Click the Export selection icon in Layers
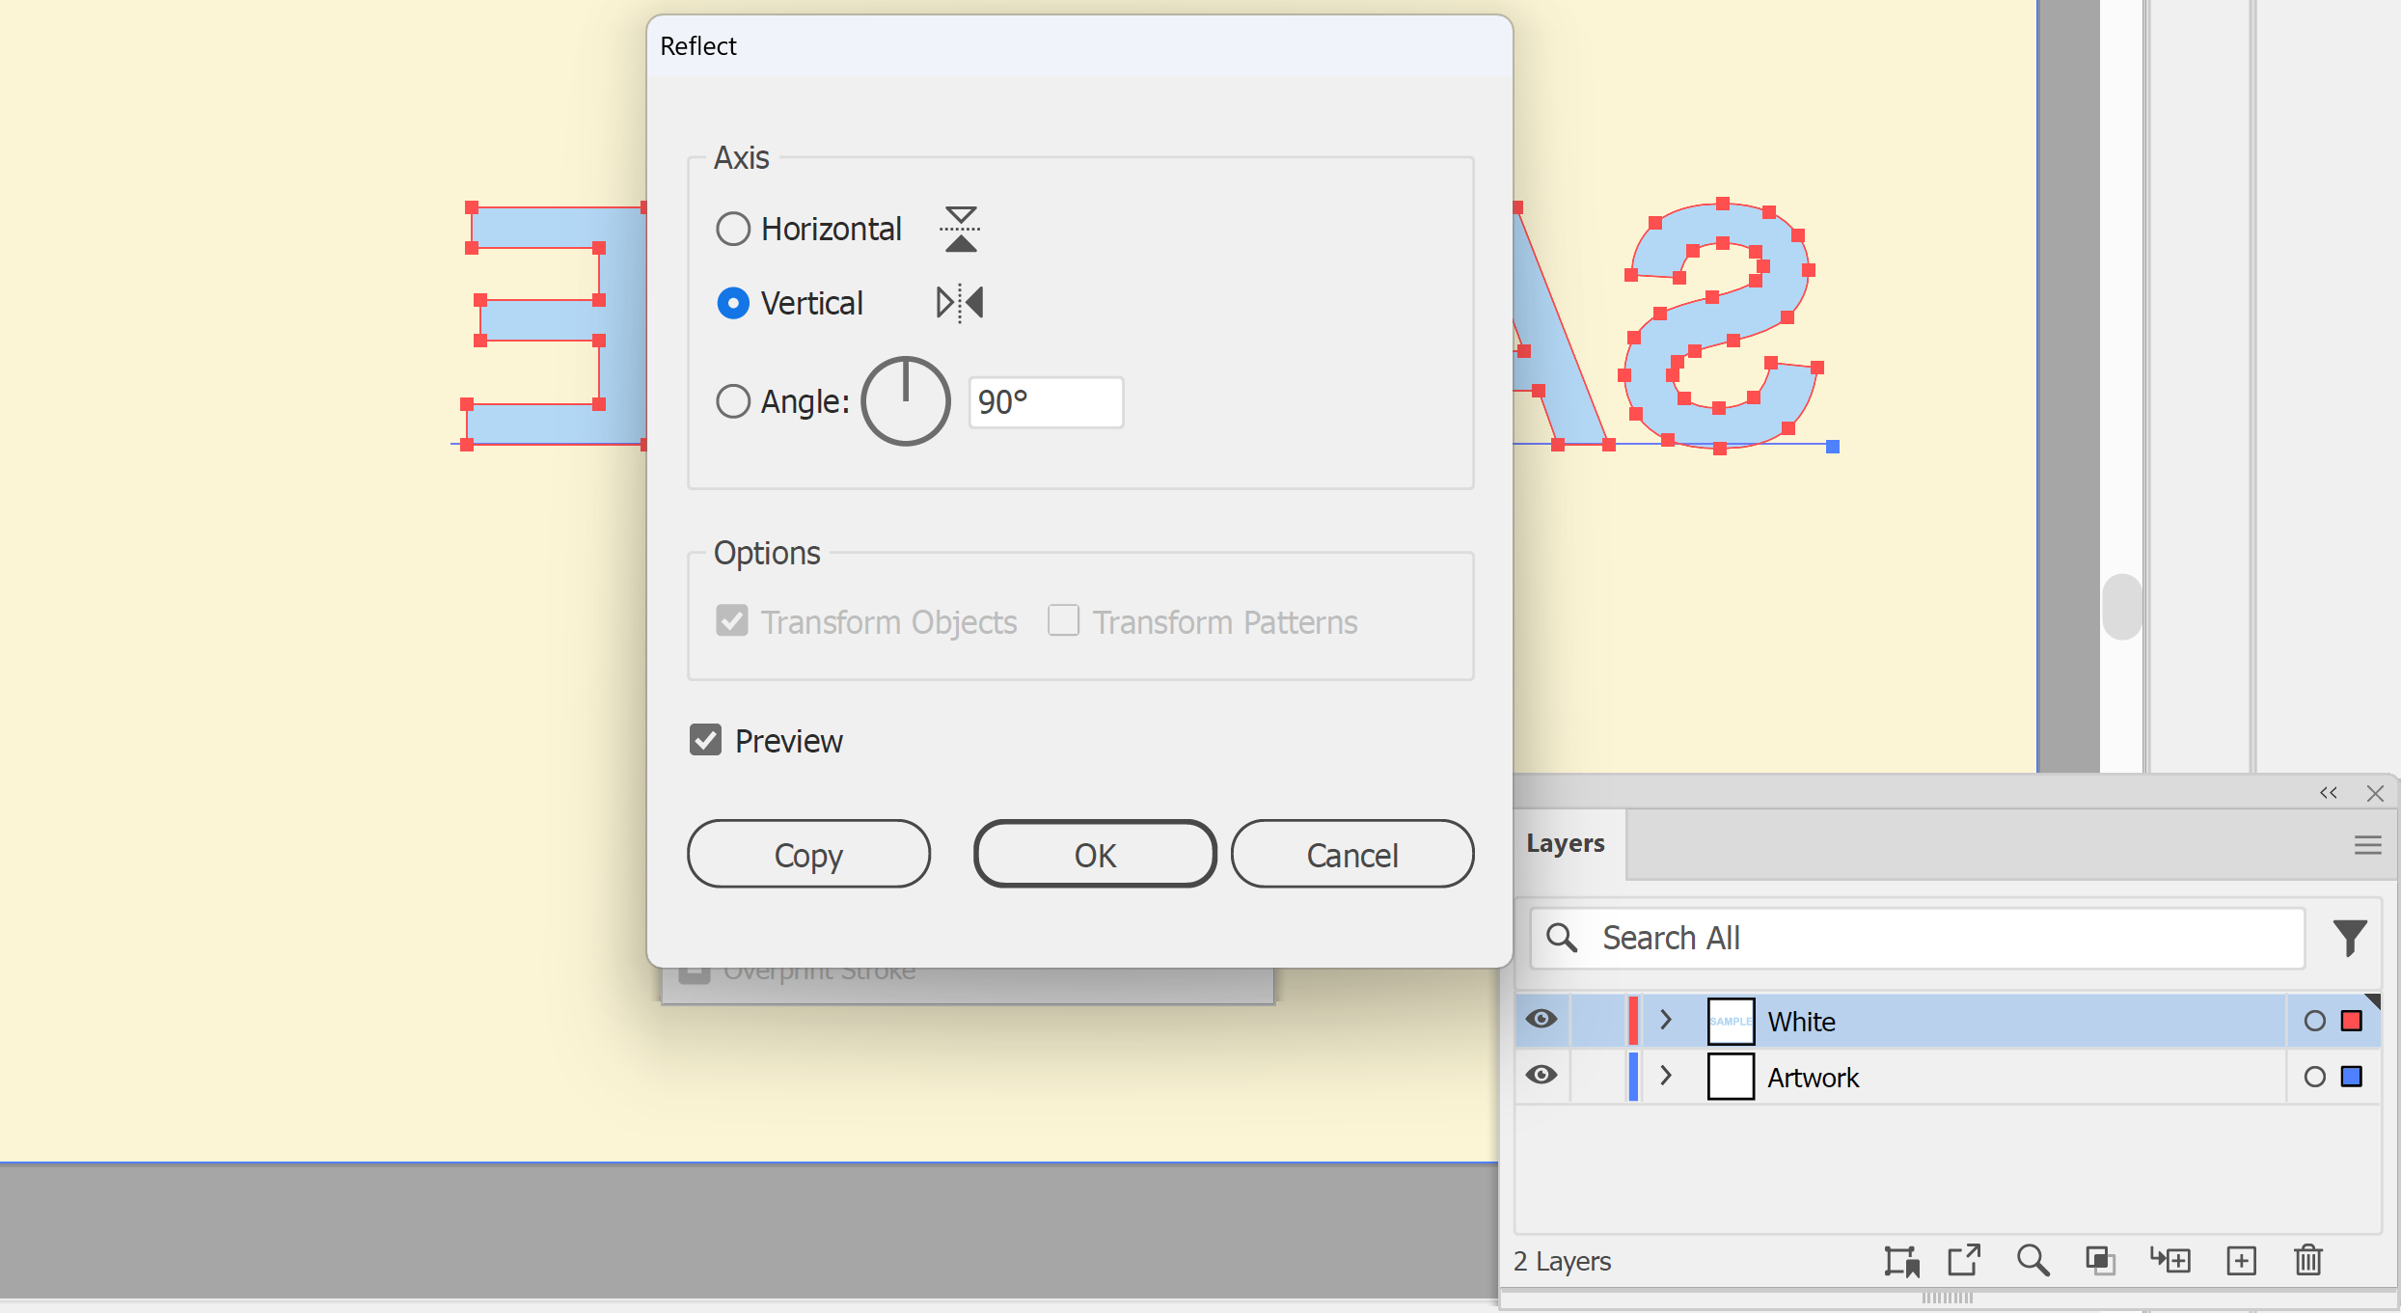Screen dimensions: 2401x1313 pos(1964,1261)
